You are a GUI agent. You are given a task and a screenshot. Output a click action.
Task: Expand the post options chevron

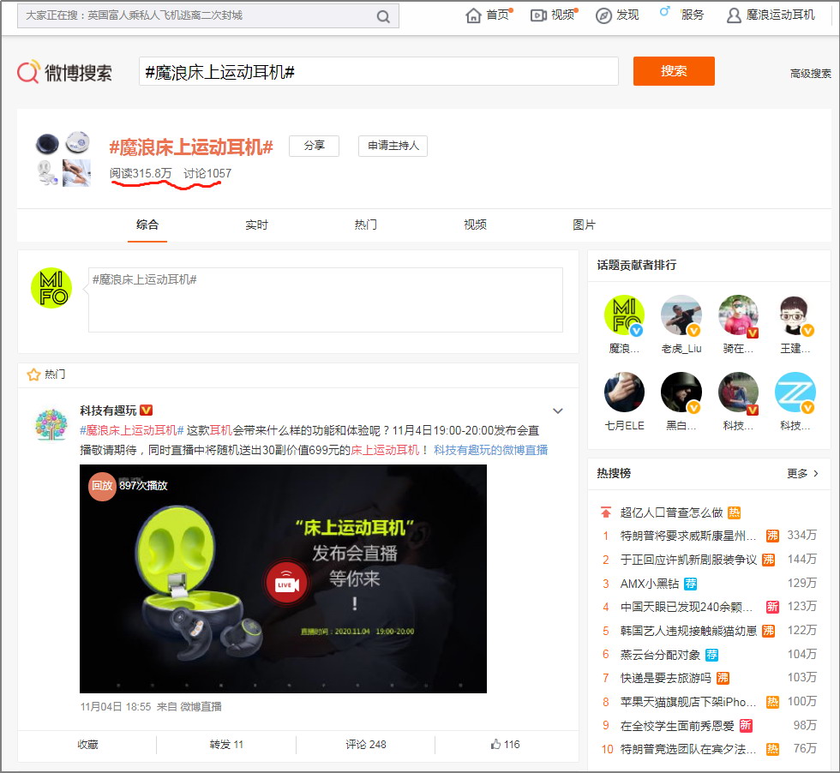pos(558,410)
